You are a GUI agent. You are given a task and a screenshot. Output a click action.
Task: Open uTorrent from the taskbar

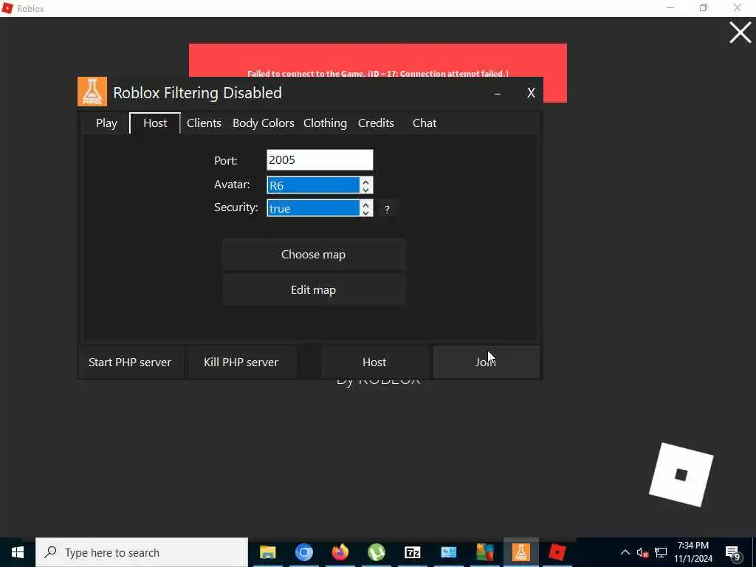(x=376, y=552)
